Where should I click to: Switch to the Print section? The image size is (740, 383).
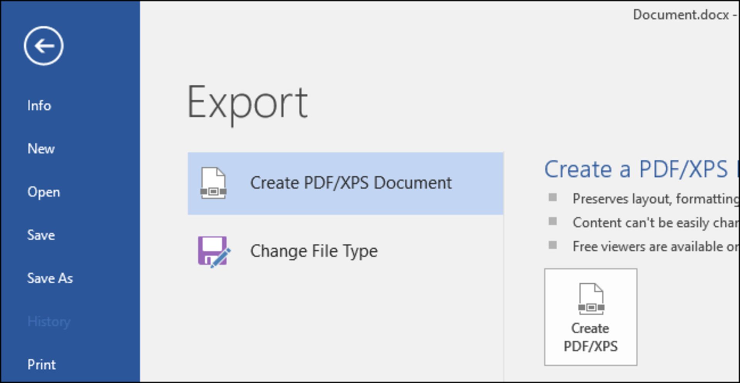[41, 365]
